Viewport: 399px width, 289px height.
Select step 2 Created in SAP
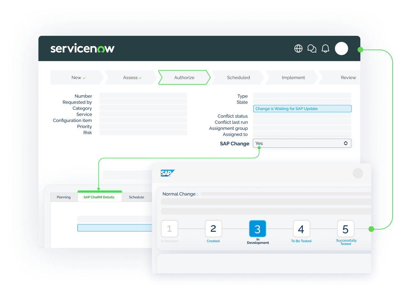[213, 229]
